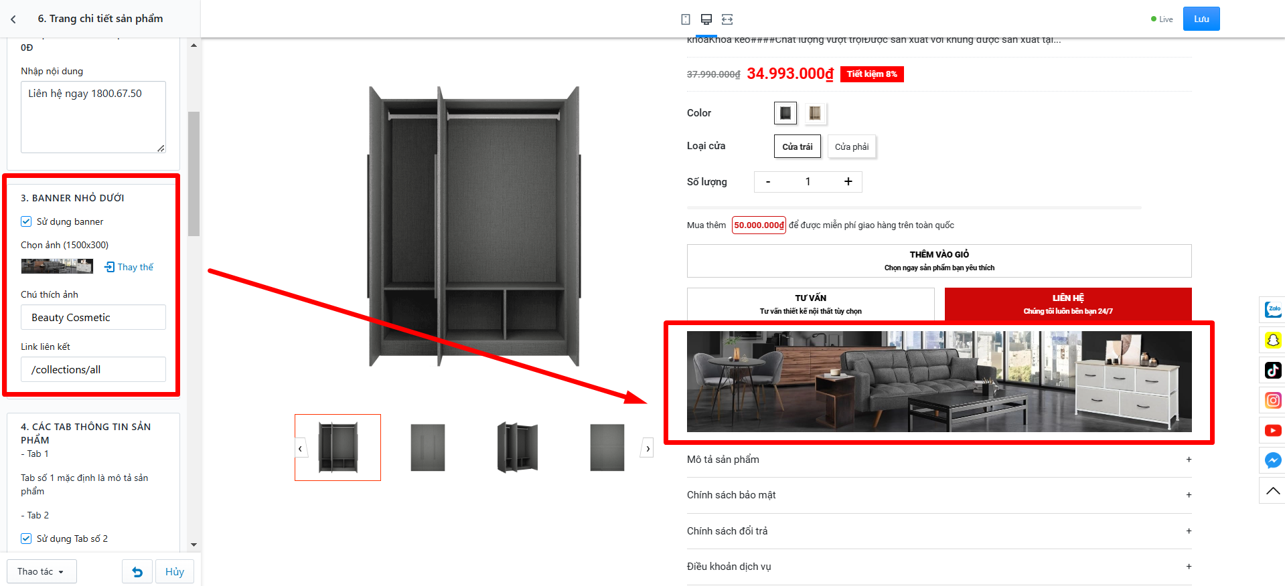Click the sale price 34.993.000₫
1285x586 pixels.
tap(790, 74)
